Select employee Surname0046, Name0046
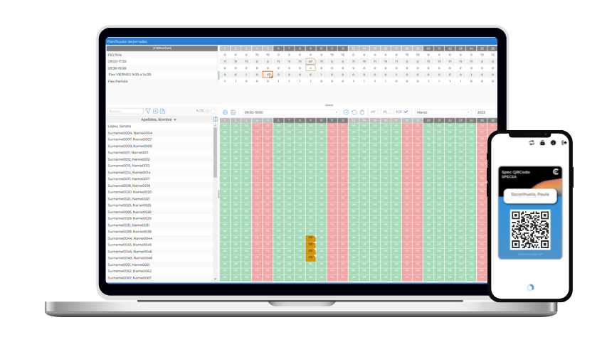Screen dimensions: 602x342 tap(159, 252)
